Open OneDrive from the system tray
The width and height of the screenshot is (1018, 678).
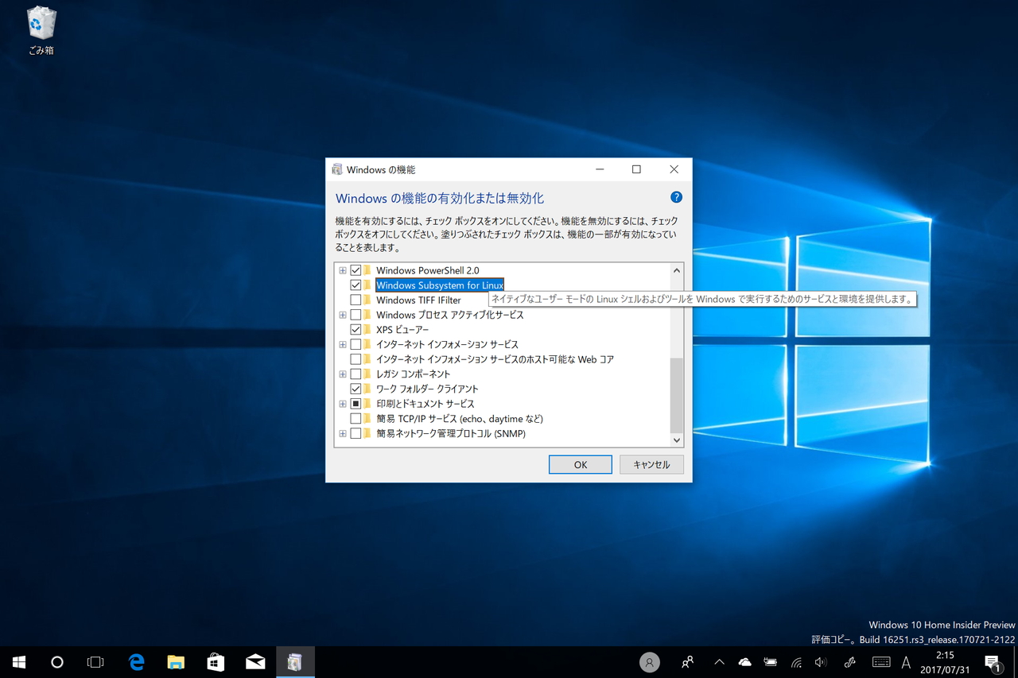pyautogui.click(x=744, y=661)
